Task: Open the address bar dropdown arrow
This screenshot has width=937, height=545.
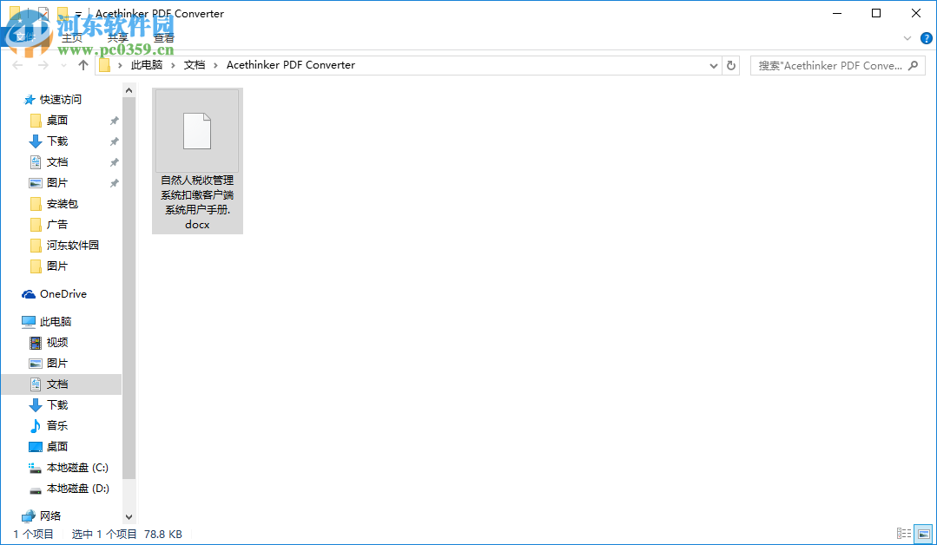Action: click(x=713, y=65)
